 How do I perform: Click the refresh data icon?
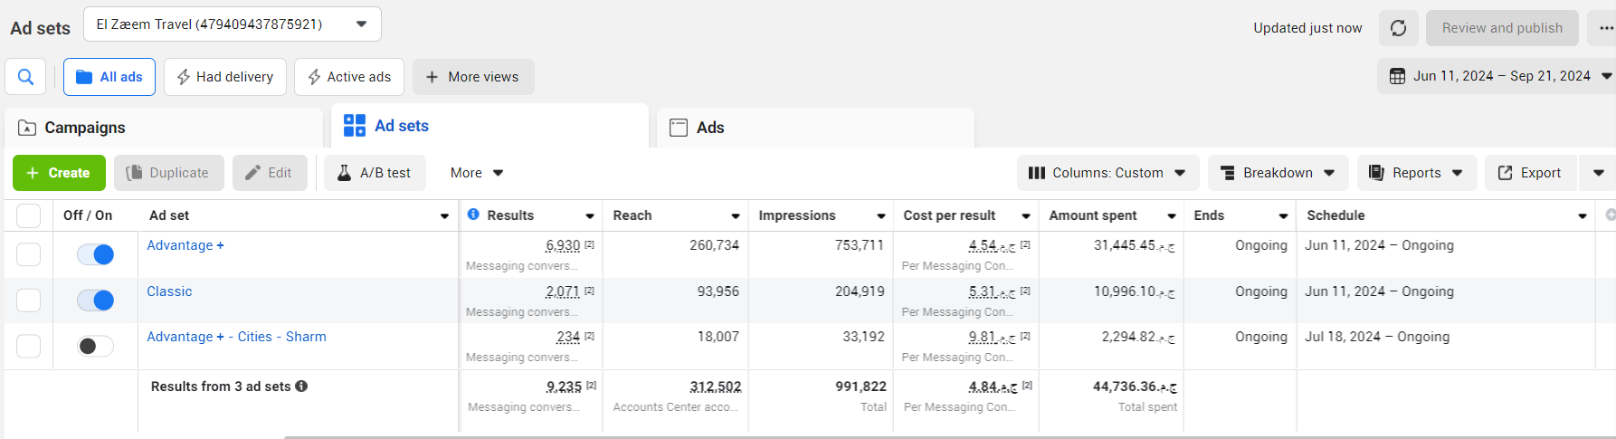pyautogui.click(x=1398, y=28)
